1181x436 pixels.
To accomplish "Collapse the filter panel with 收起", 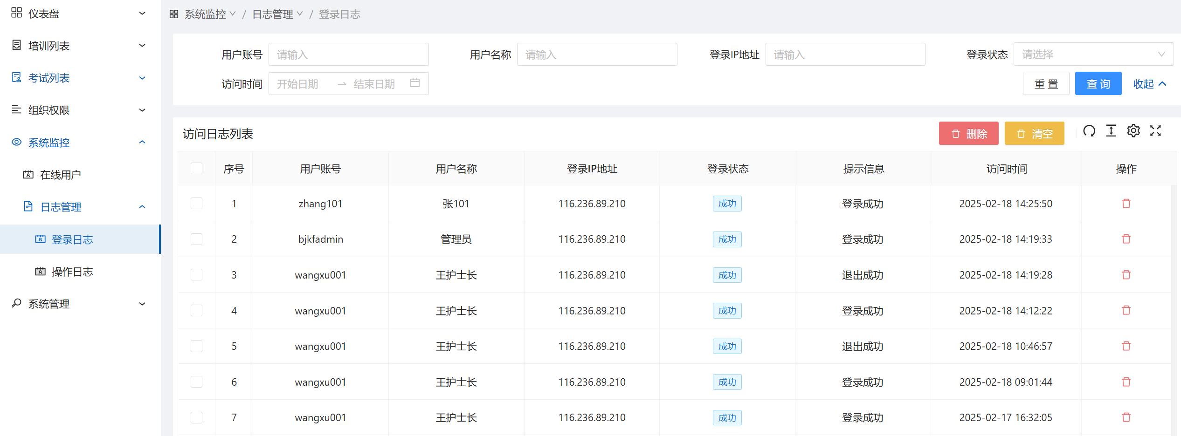I will (x=1149, y=84).
